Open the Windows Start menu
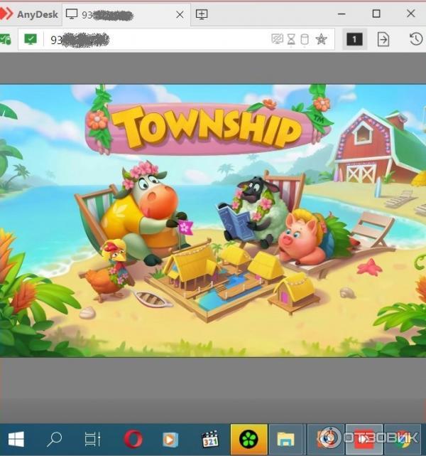This screenshot has width=426, height=456. coord(16,439)
